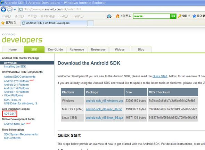This screenshot has height=150, width=205.
Task: Click the globe checkmark toolbar icon
Action: pos(109,16)
